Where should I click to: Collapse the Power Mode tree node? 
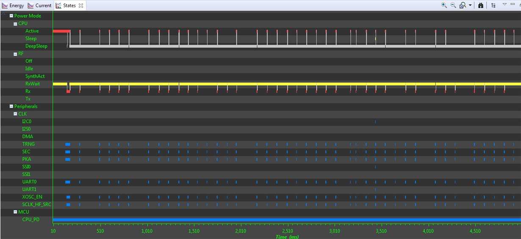11,16
